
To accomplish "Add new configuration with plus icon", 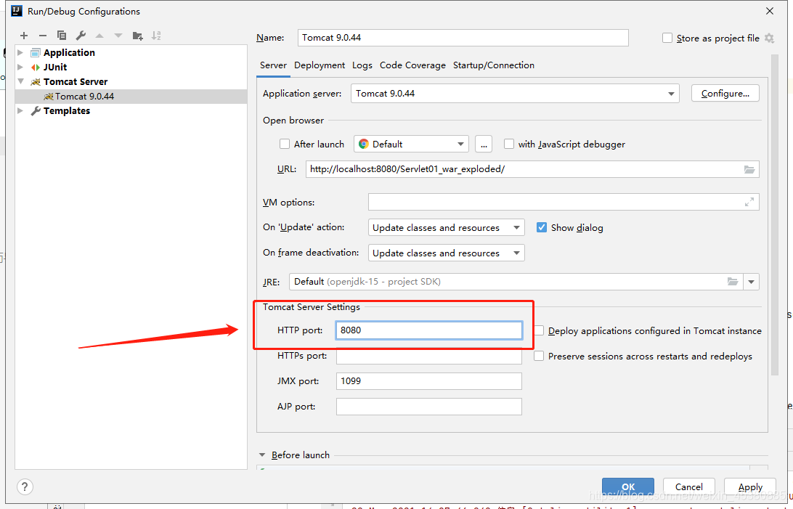I will click(x=24, y=36).
